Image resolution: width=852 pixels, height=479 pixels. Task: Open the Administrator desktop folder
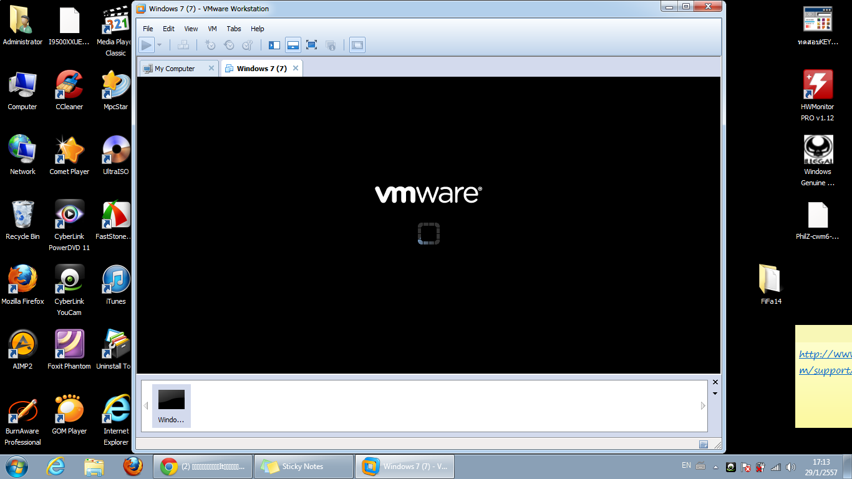[22, 26]
